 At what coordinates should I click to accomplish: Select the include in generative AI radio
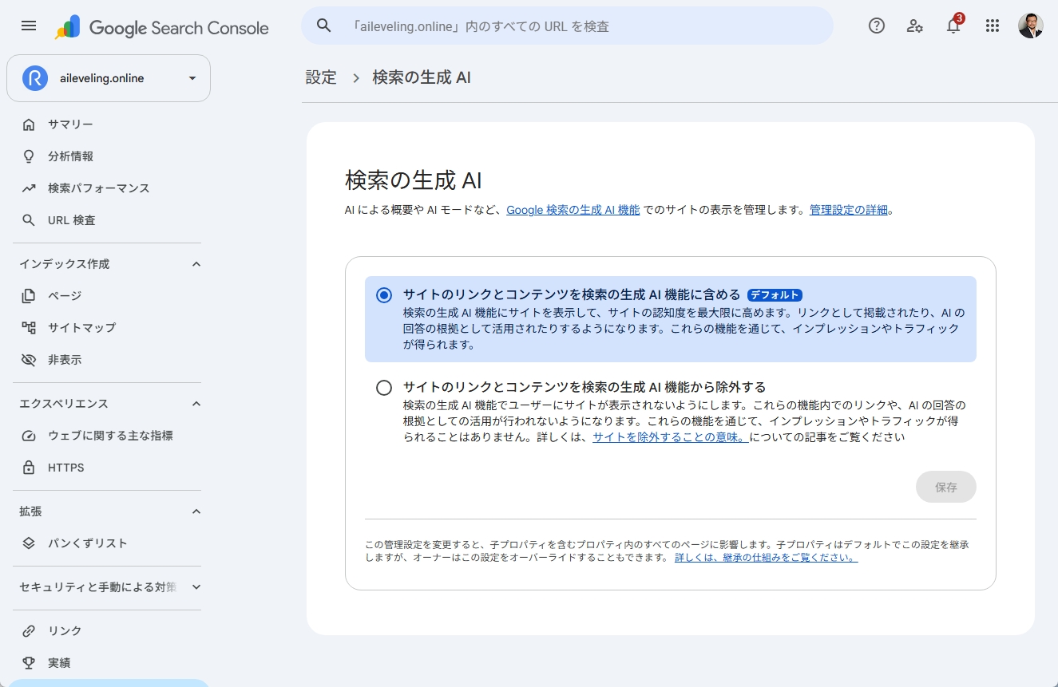[384, 295]
